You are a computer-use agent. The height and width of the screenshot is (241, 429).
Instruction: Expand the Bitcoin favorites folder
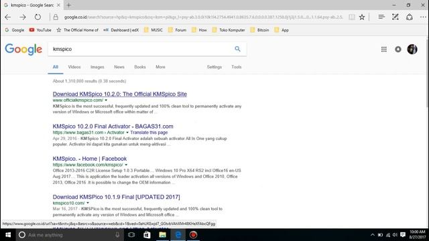(x=259, y=30)
